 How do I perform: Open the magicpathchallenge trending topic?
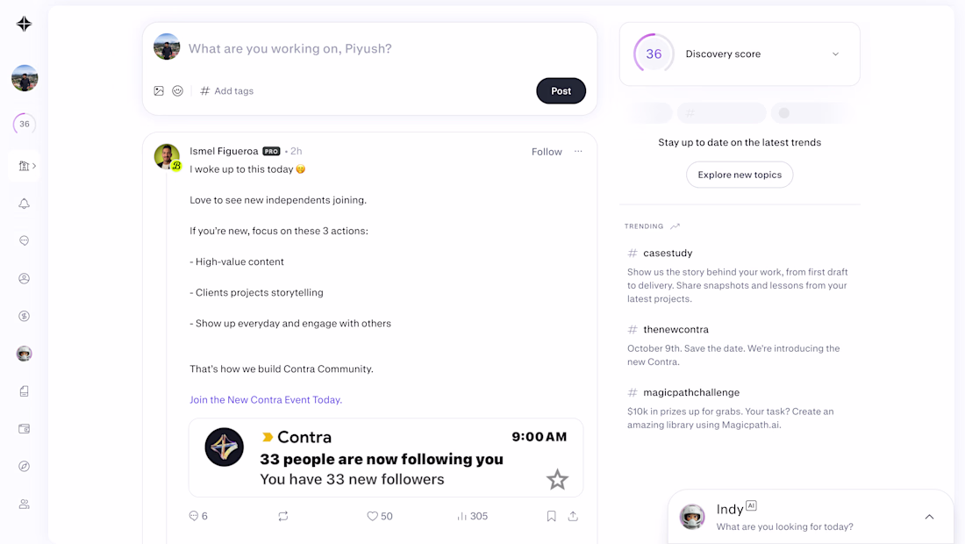point(691,393)
